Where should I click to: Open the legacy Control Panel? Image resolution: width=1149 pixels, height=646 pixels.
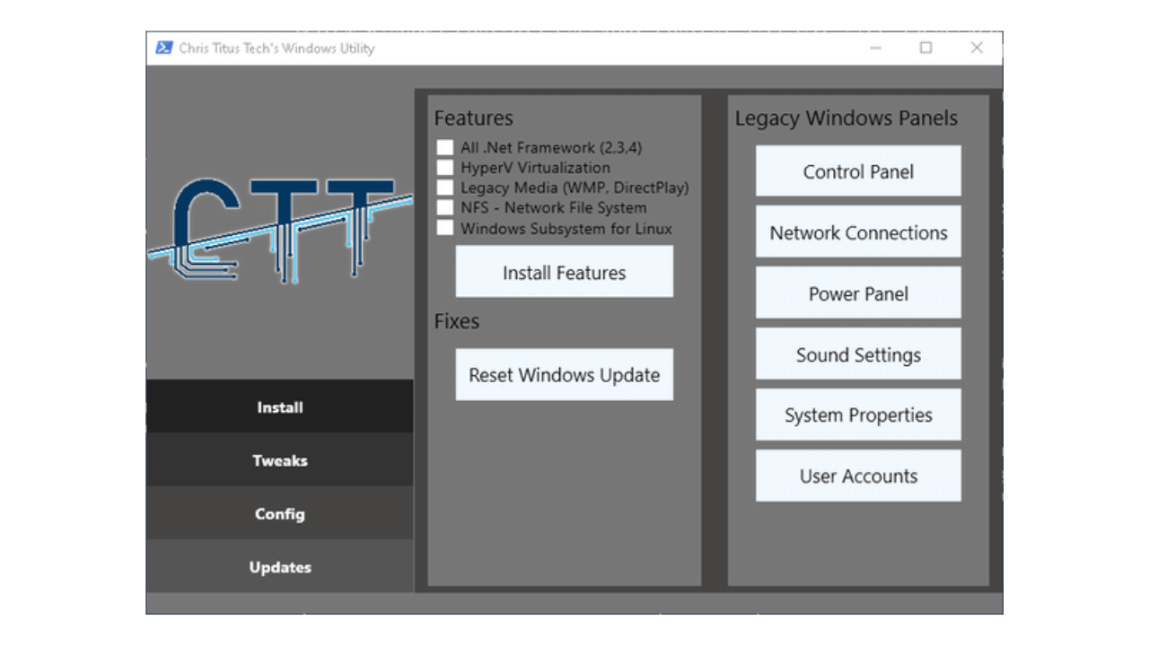pos(858,171)
